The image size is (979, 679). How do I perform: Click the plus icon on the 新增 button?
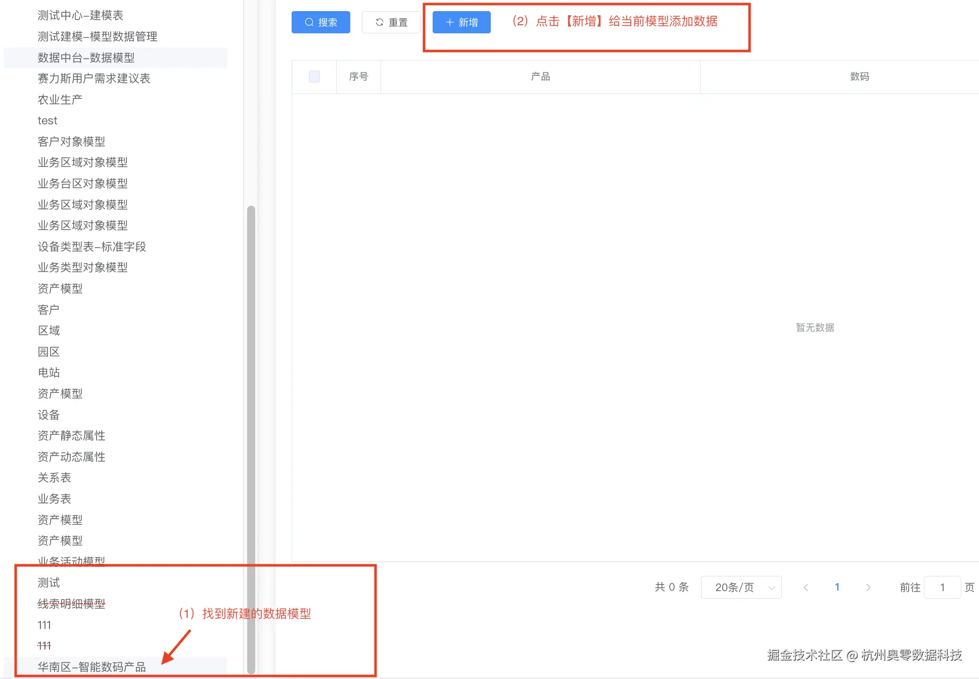(x=450, y=22)
